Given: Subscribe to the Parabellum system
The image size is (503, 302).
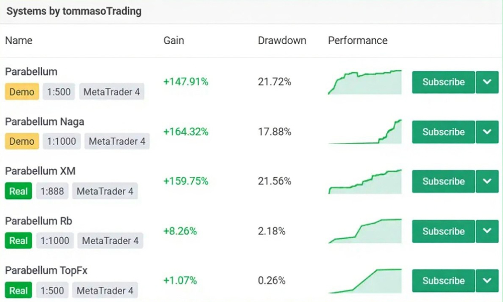Looking at the screenshot, I should pyautogui.click(x=443, y=82).
